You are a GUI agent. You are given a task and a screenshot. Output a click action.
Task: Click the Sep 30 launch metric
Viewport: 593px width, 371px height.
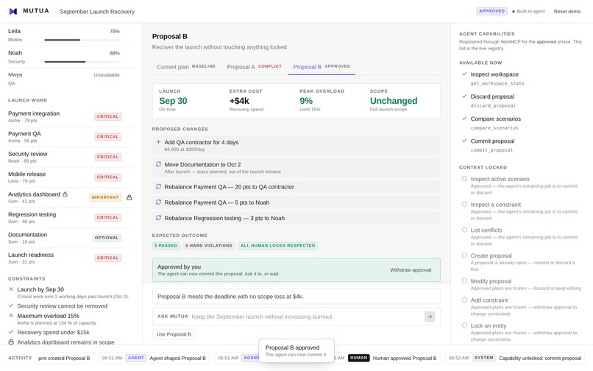173,101
